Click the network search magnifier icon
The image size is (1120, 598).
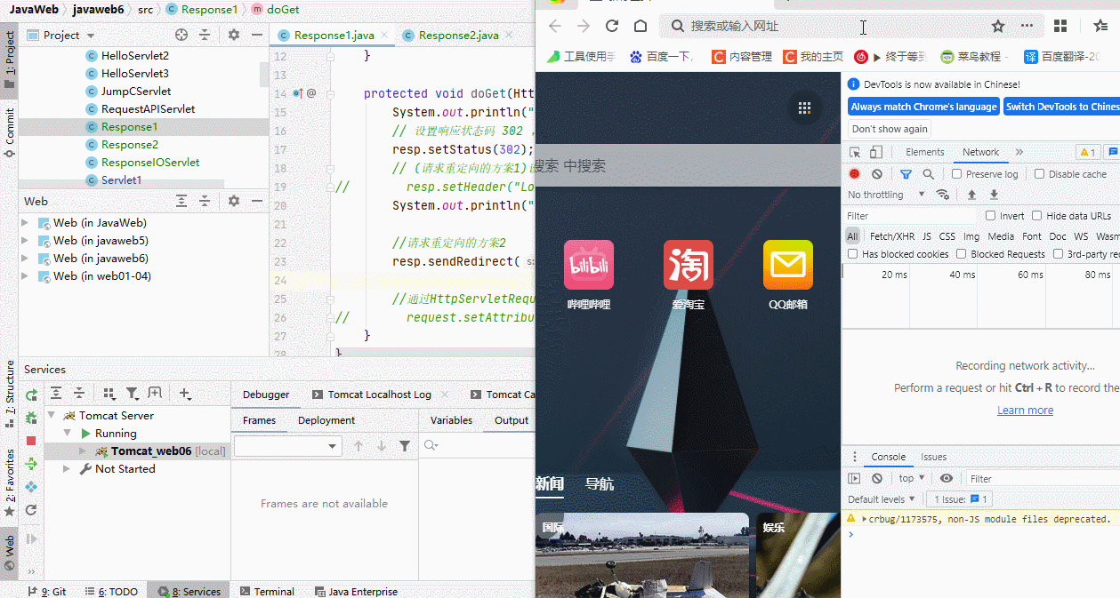(928, 174)
